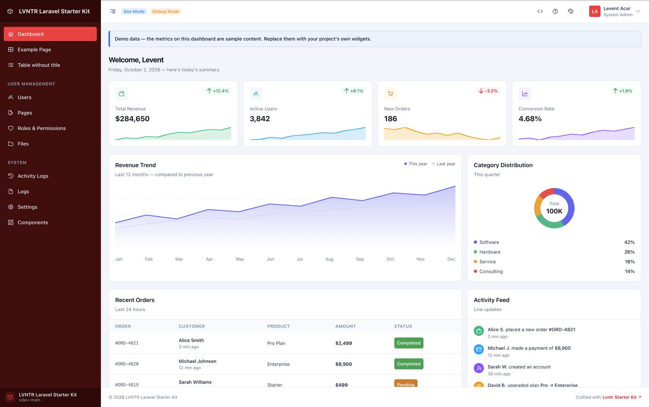Click the chart icon on Conversion Rate card
Image resolution: width=649 pixels, height=407 pixels.
point(525,94)
